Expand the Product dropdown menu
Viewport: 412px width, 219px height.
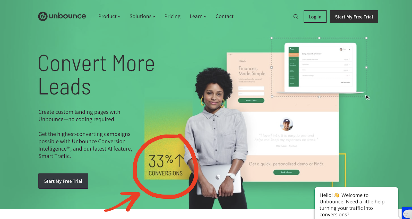point(109,16)
